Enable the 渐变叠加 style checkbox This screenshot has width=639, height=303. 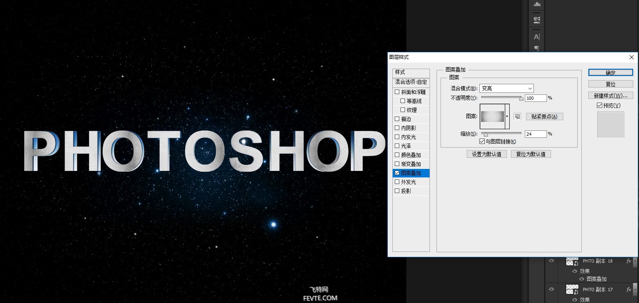point(397,164)
